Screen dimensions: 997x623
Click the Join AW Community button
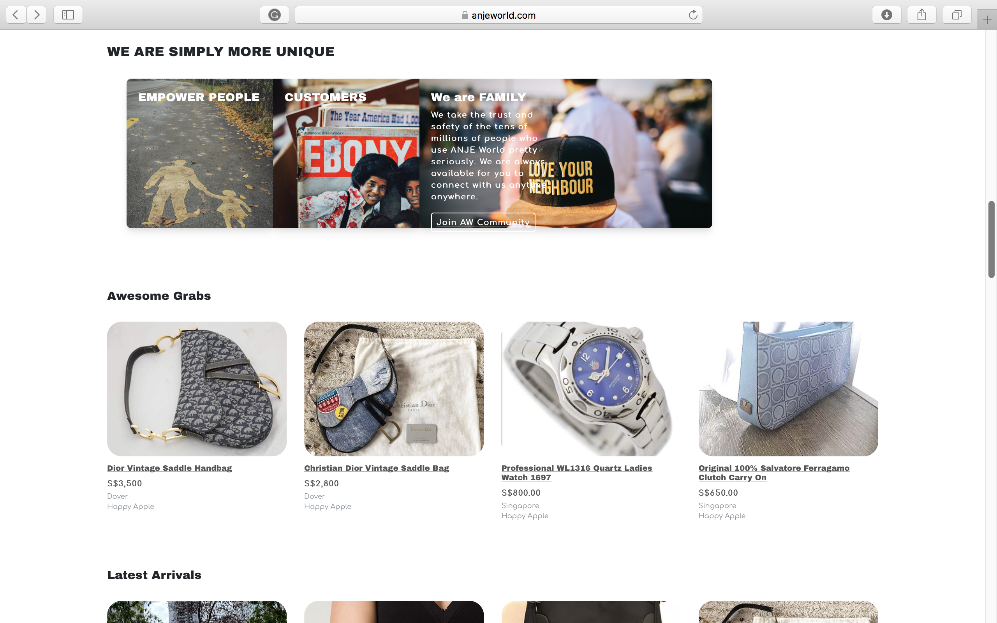pos(483,222)
